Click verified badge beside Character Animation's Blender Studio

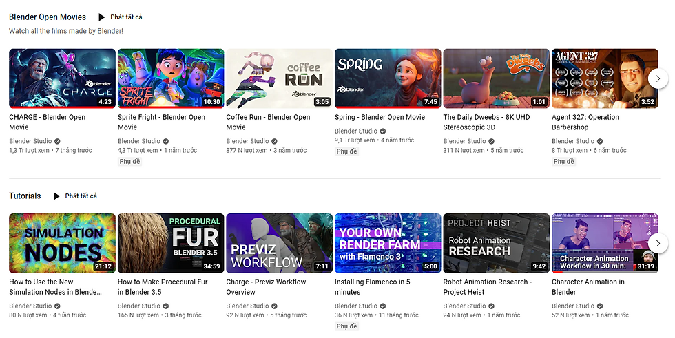click(600, 306)
